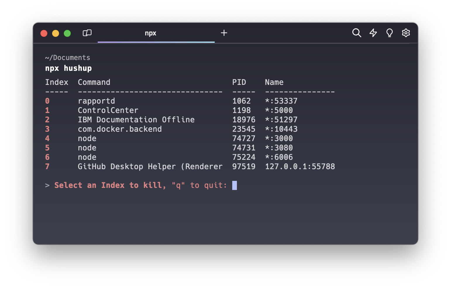The width and height of the screenshot is (451, 288).
Task: Open settings via the gear icon
Action: (406, 33)
